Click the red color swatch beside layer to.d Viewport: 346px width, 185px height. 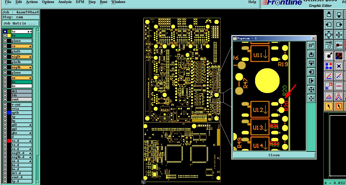pos(9,141)
